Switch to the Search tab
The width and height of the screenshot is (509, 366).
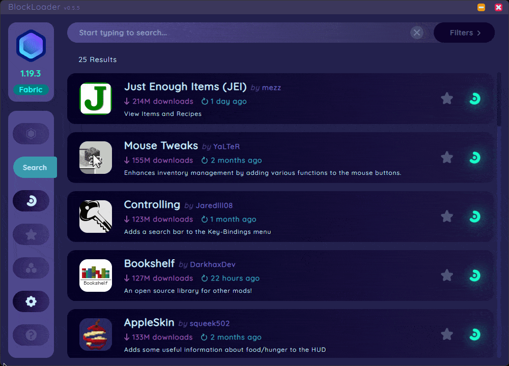pos(35,167)
